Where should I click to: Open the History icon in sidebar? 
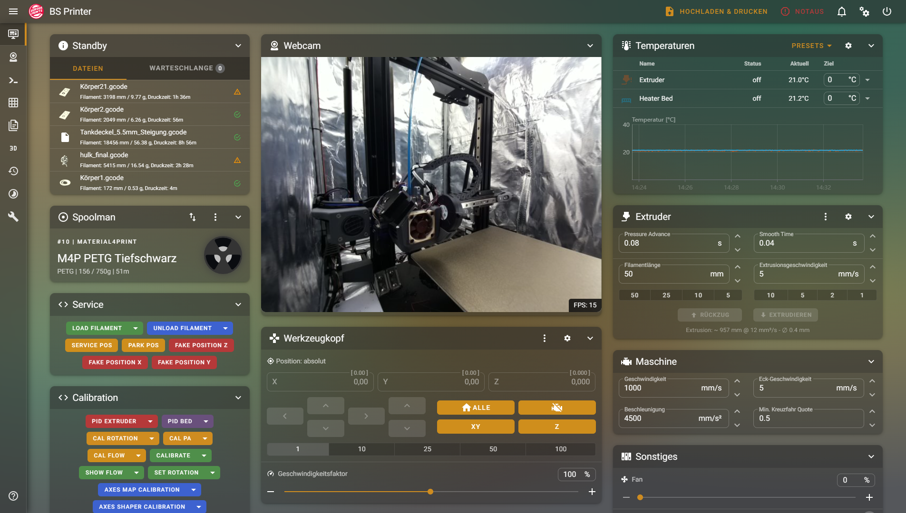coord(13,171)
